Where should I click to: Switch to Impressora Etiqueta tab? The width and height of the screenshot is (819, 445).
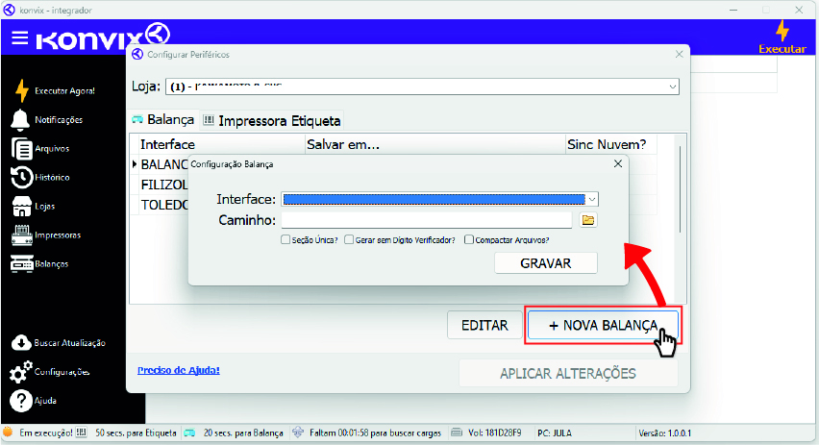tap(272, 121)
